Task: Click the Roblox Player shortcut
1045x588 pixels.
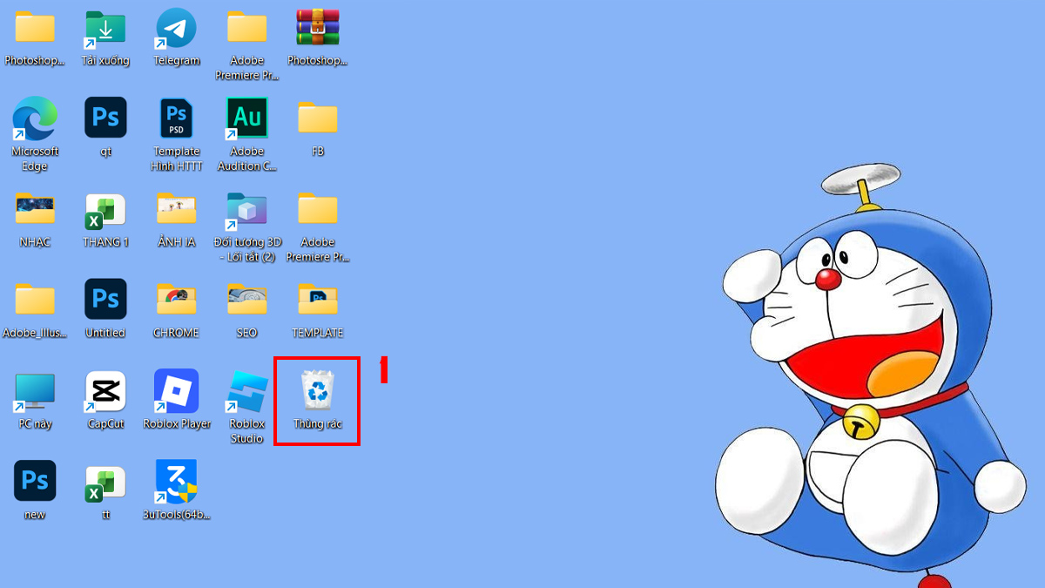Action: [x=176, y=391]
